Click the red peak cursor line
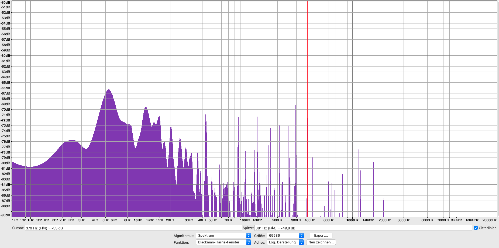The height and width of the screenshot is (248, 499). (x=307, y=108)
